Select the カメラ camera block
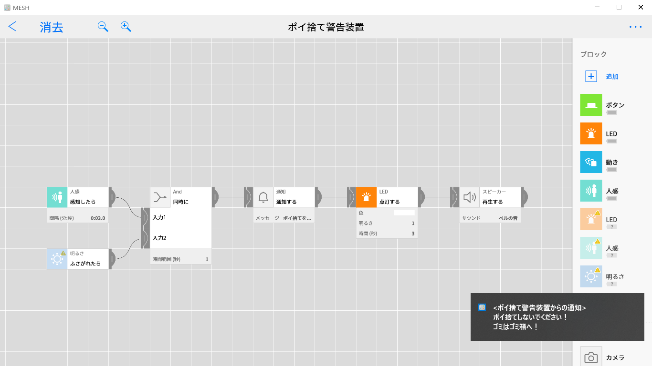This screenshot has width=652, height=366. pyautogui.click(x=591, y=357)
